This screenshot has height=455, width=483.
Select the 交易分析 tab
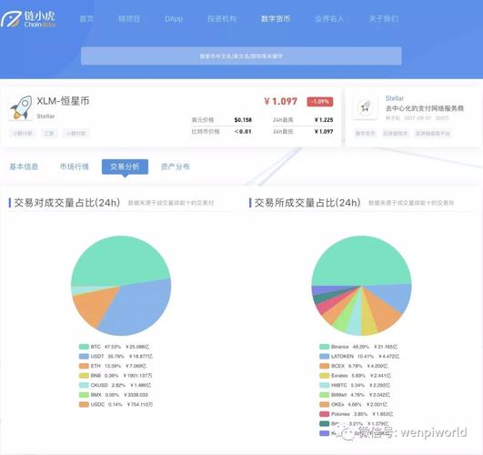tap(125, 167)
